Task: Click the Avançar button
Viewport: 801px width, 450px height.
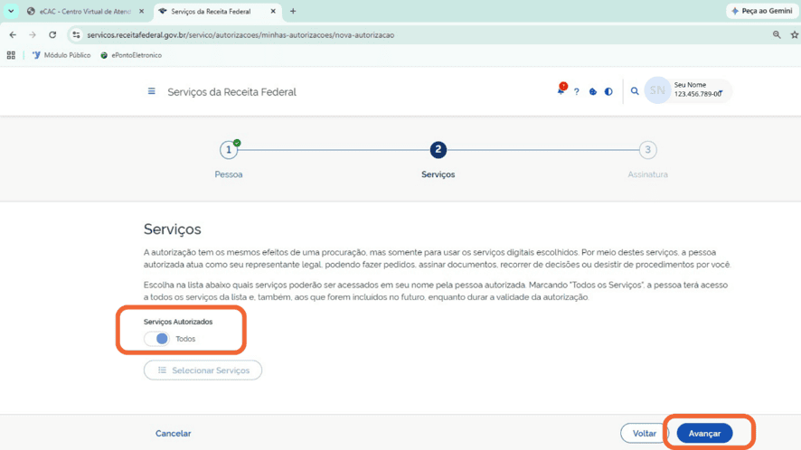Action: point(704,433)
